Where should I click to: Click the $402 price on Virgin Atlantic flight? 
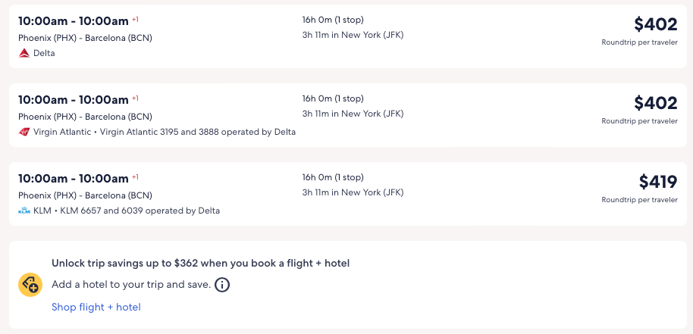[x=655, y=103]
